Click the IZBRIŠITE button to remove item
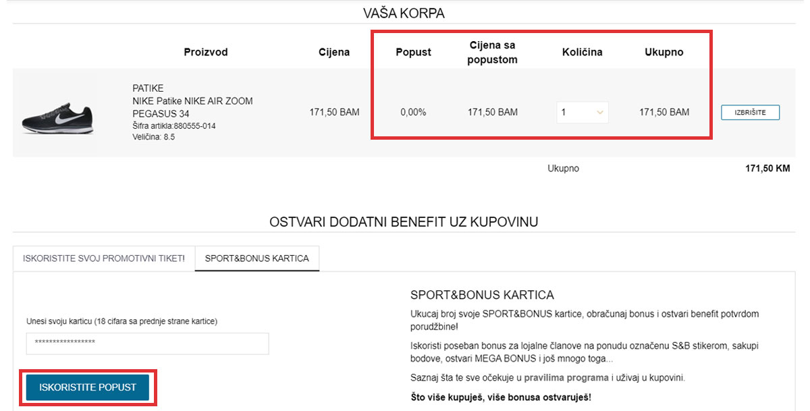 [750, 113]
